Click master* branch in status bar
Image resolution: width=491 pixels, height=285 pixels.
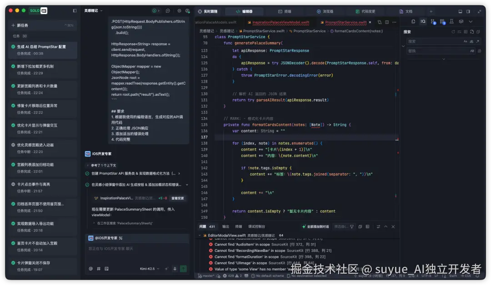(x=206, y=276)
